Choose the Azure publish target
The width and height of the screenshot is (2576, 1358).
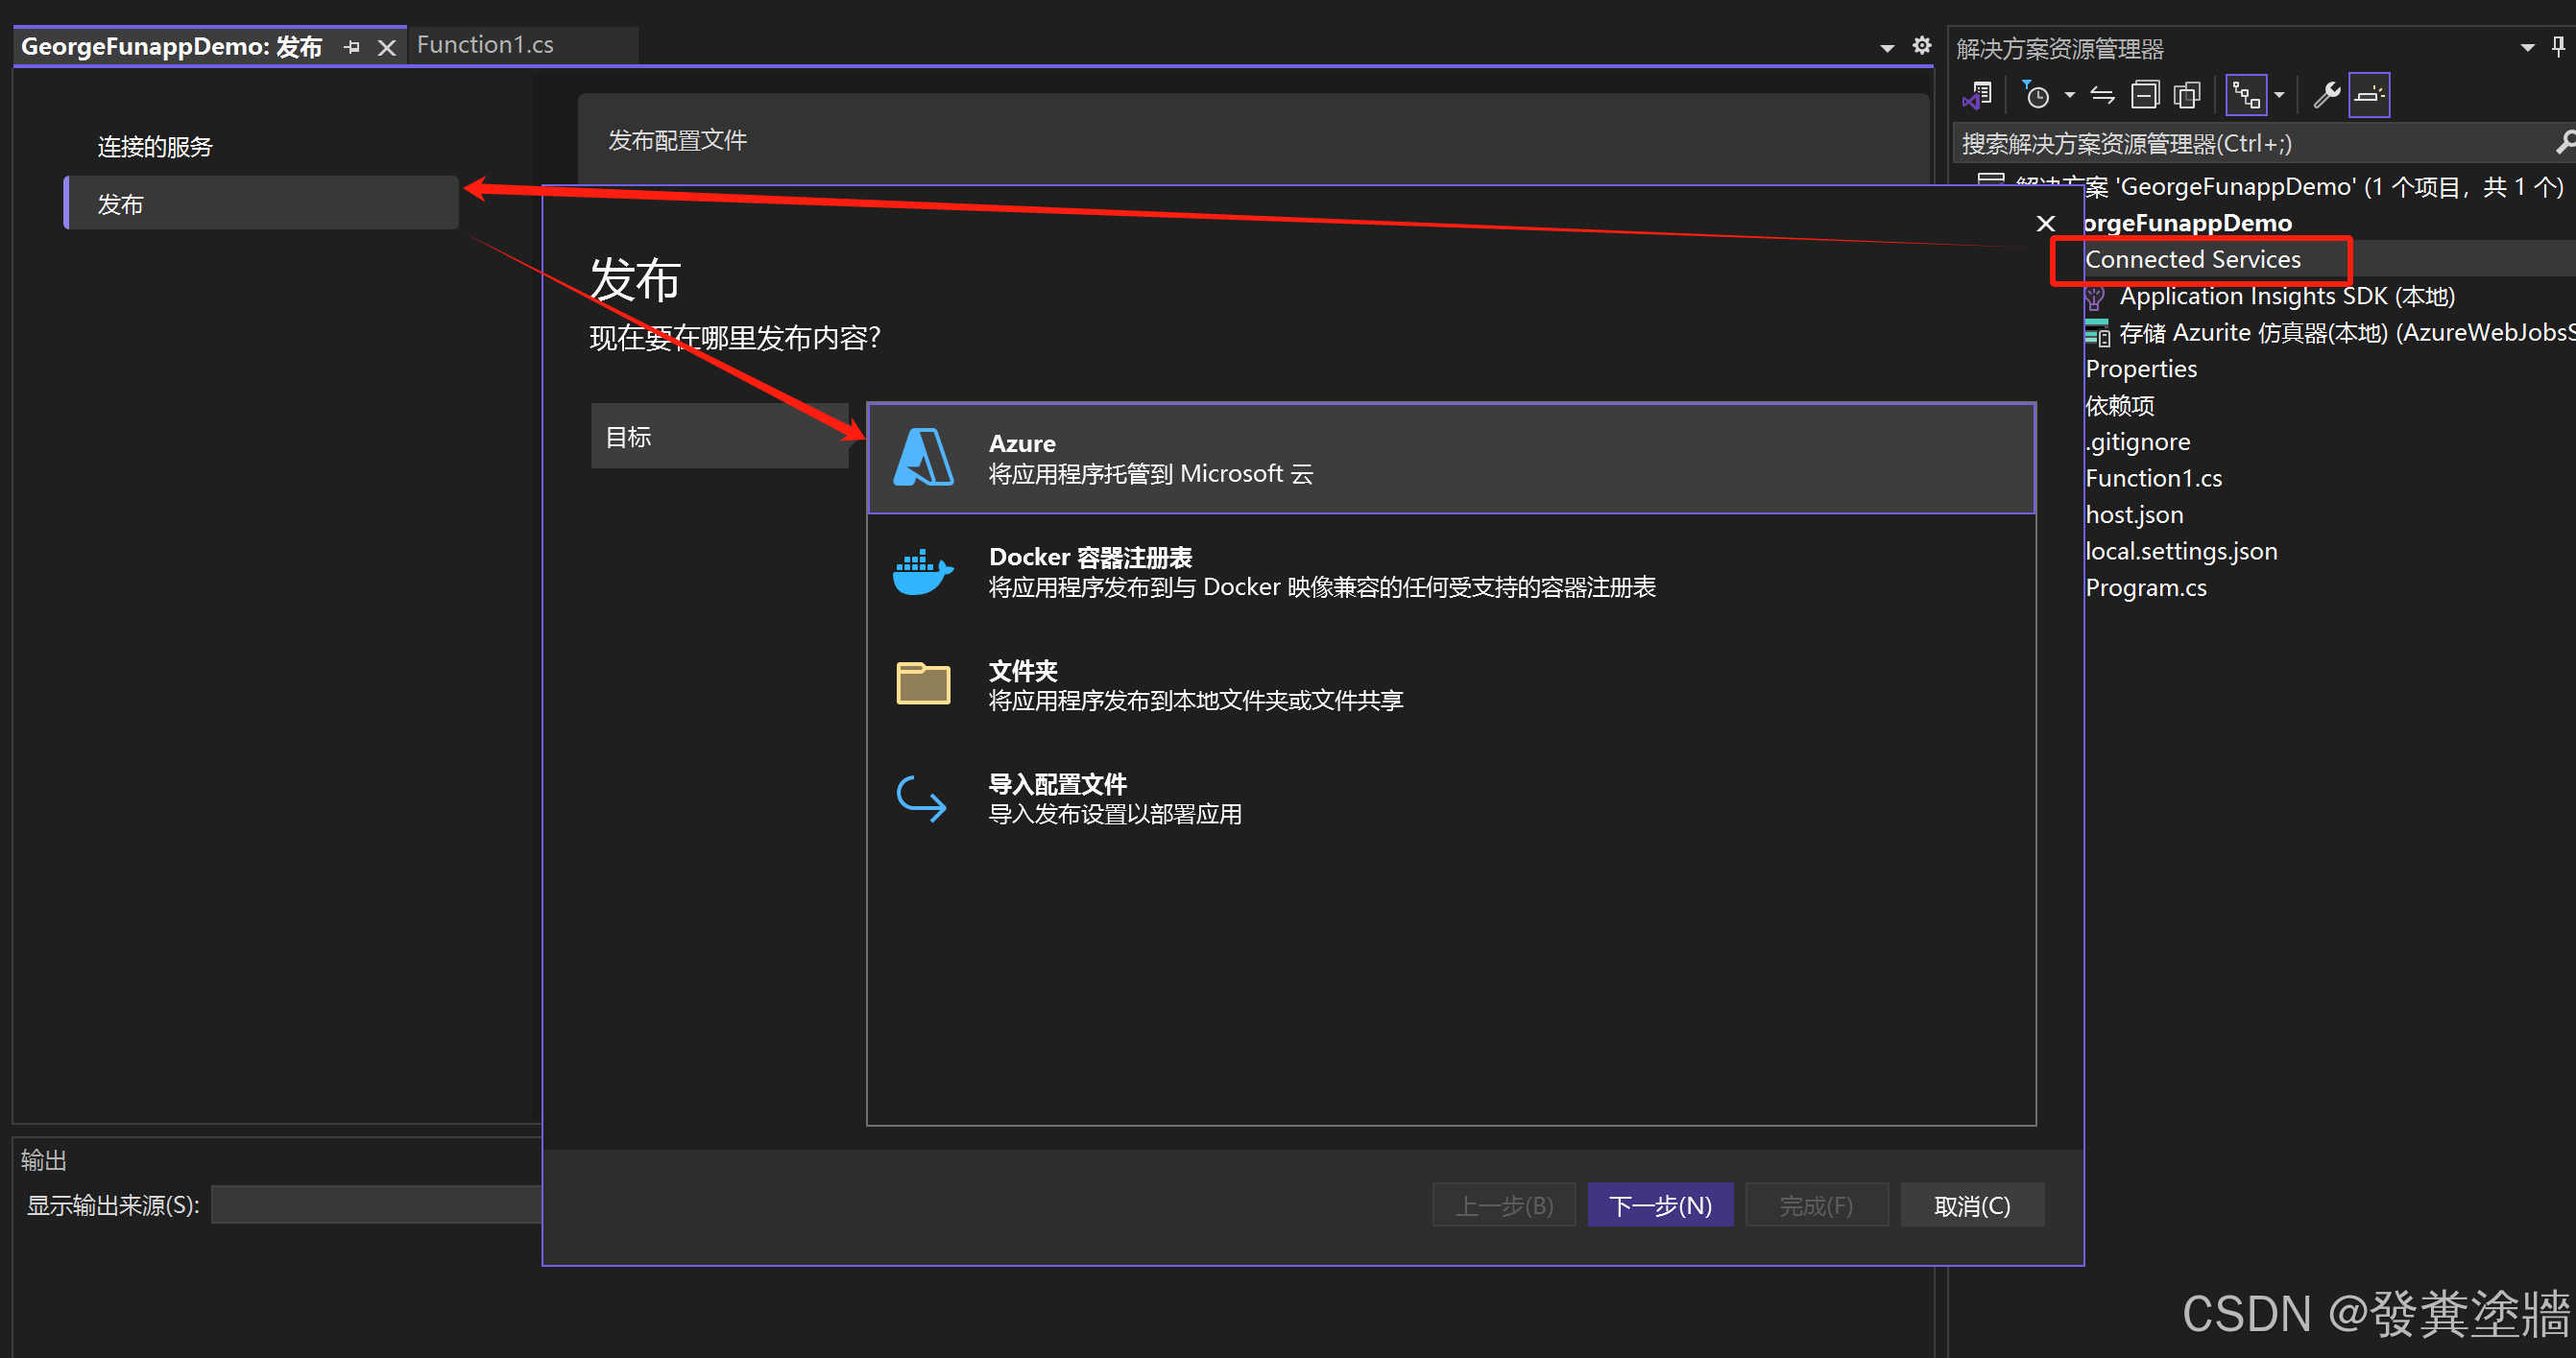point(1451,459)
